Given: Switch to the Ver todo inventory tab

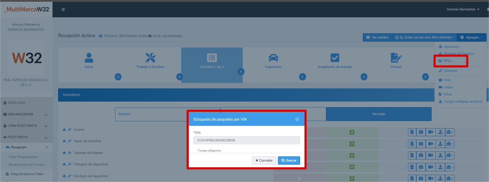Looking at the screenshot, I should (379, 114).
